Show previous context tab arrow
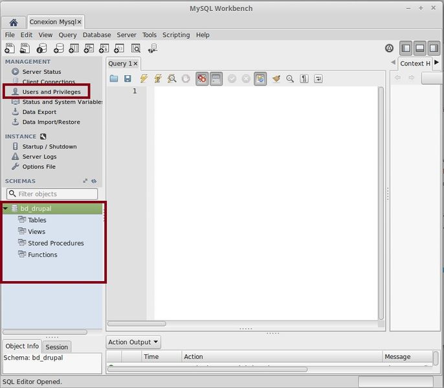 pyautogui.click(x=393, y=62)
